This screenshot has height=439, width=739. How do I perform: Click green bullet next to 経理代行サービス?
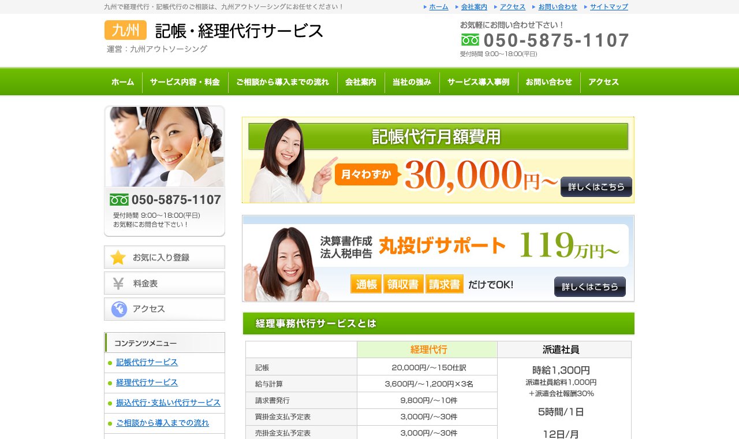coord(110,383)
